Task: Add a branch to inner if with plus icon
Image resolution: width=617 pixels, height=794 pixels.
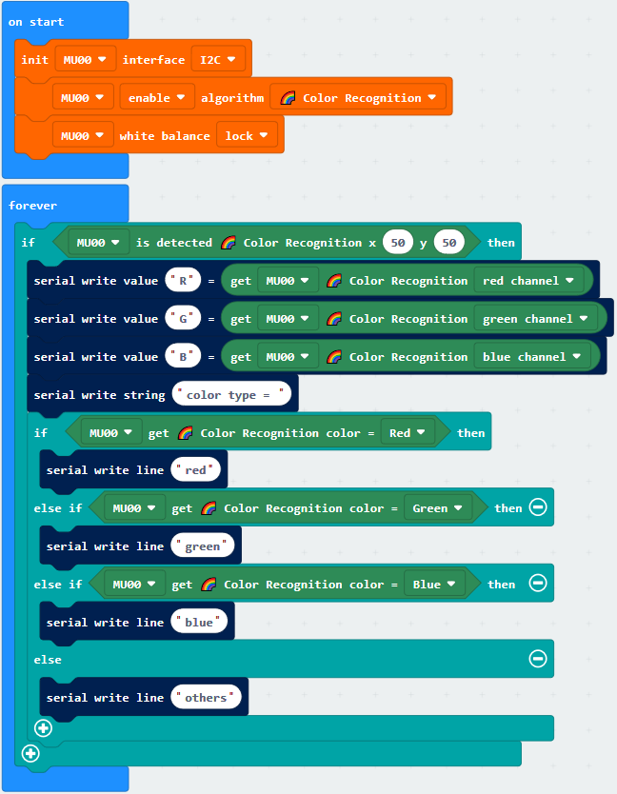Action: pos(43,728)
